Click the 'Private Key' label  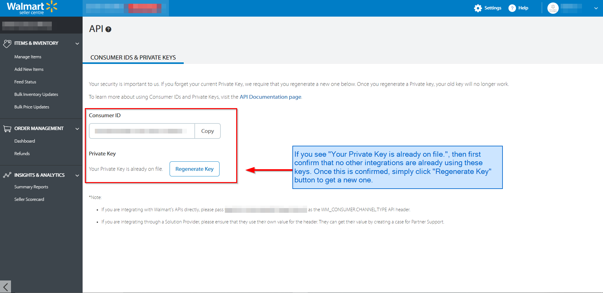tap(102, 154)
